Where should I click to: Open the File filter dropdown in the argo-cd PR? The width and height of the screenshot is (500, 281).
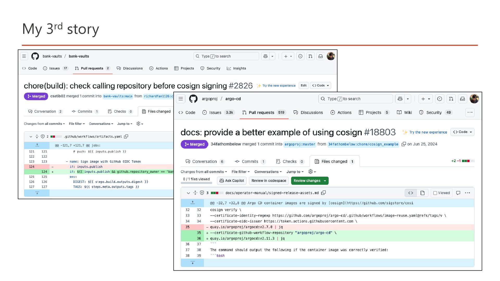[x=240, y=172]
